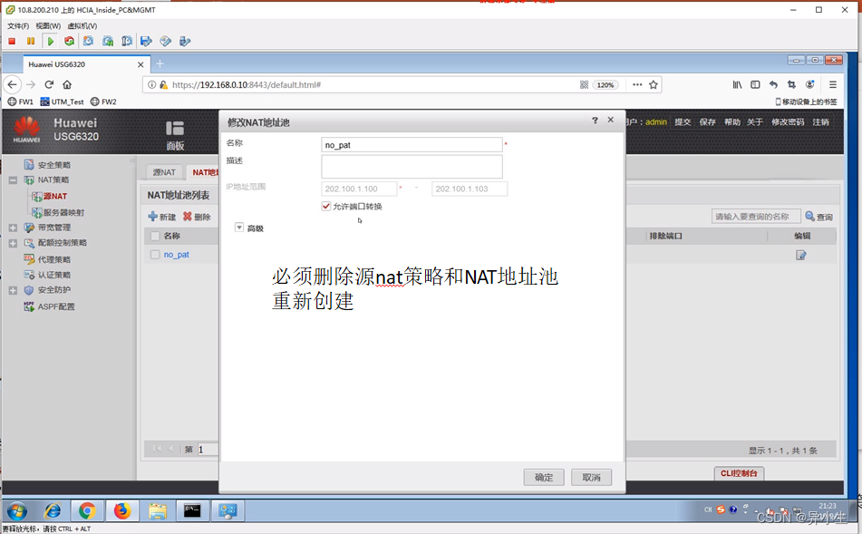Click the help question mark in dialog
Viewport: 862px width, 534px height.
tap(595, 120)
